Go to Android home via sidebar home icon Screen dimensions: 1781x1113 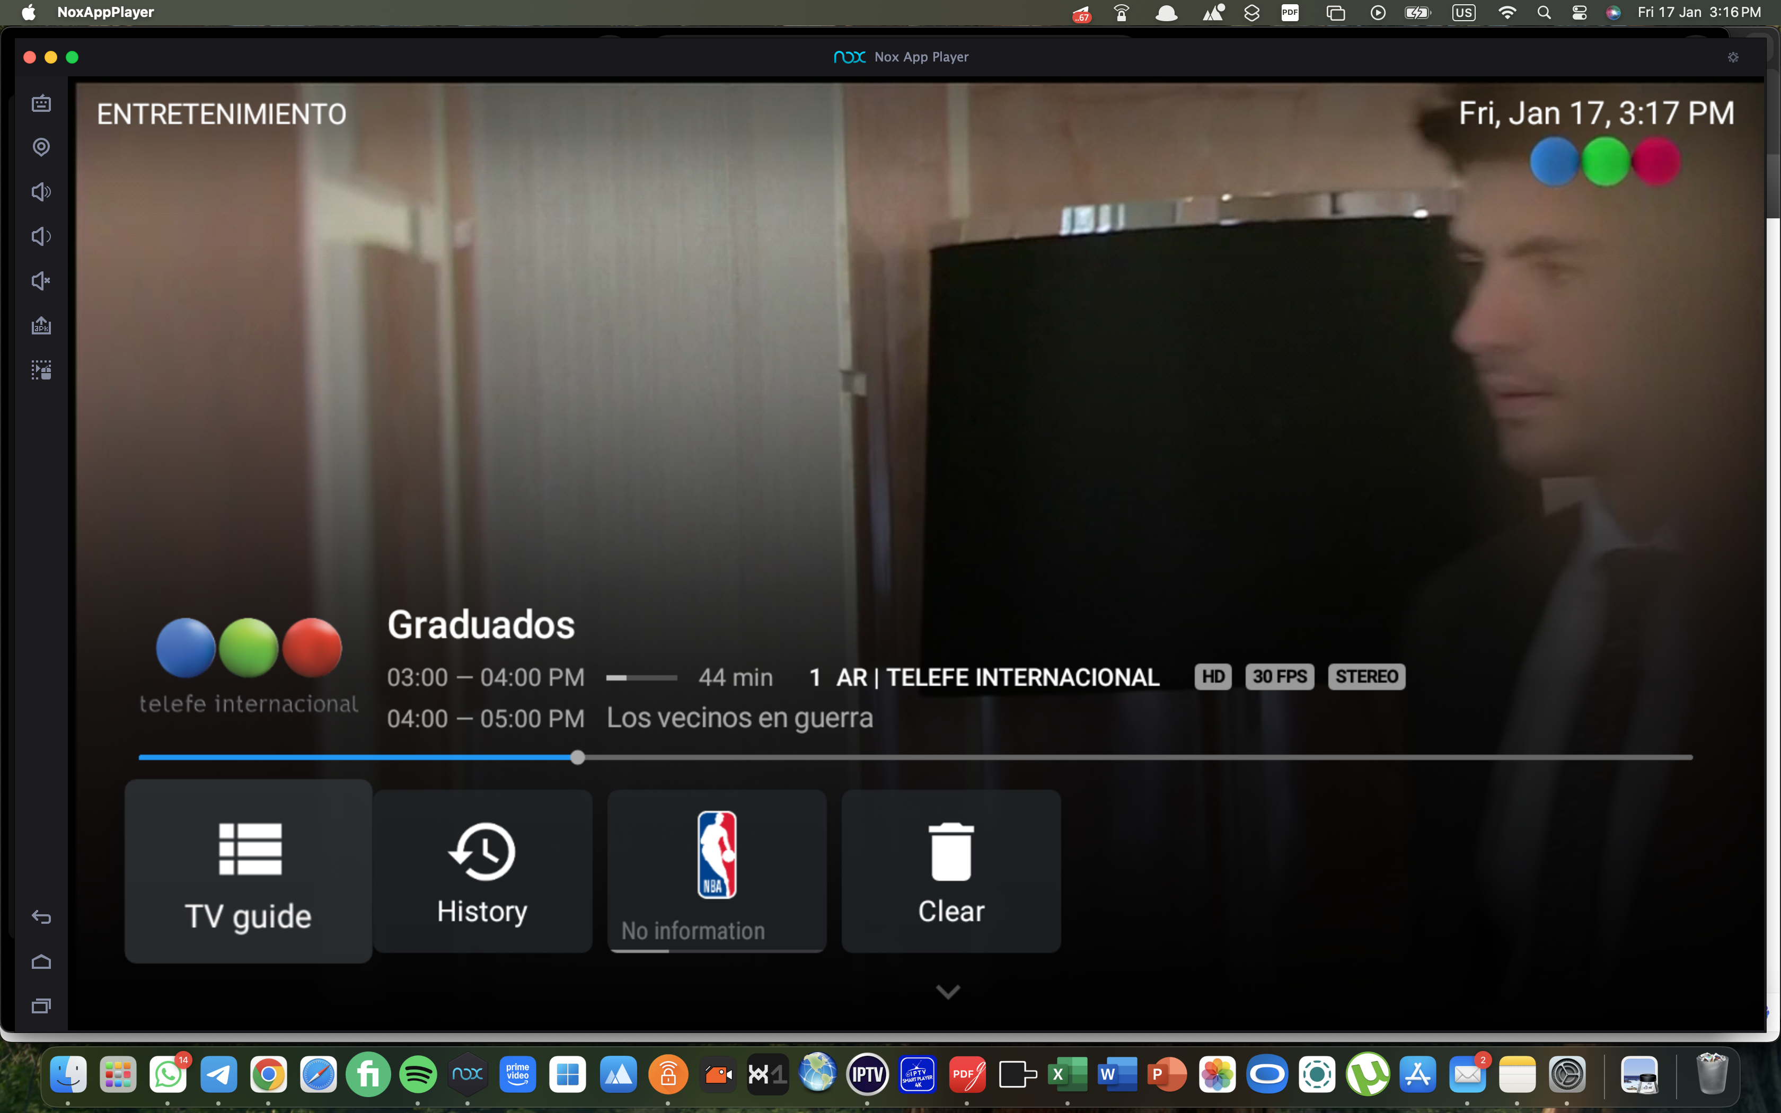click(41, 961)
